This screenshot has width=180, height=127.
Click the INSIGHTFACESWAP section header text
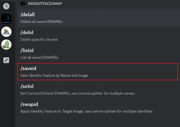tap(45, 4)
